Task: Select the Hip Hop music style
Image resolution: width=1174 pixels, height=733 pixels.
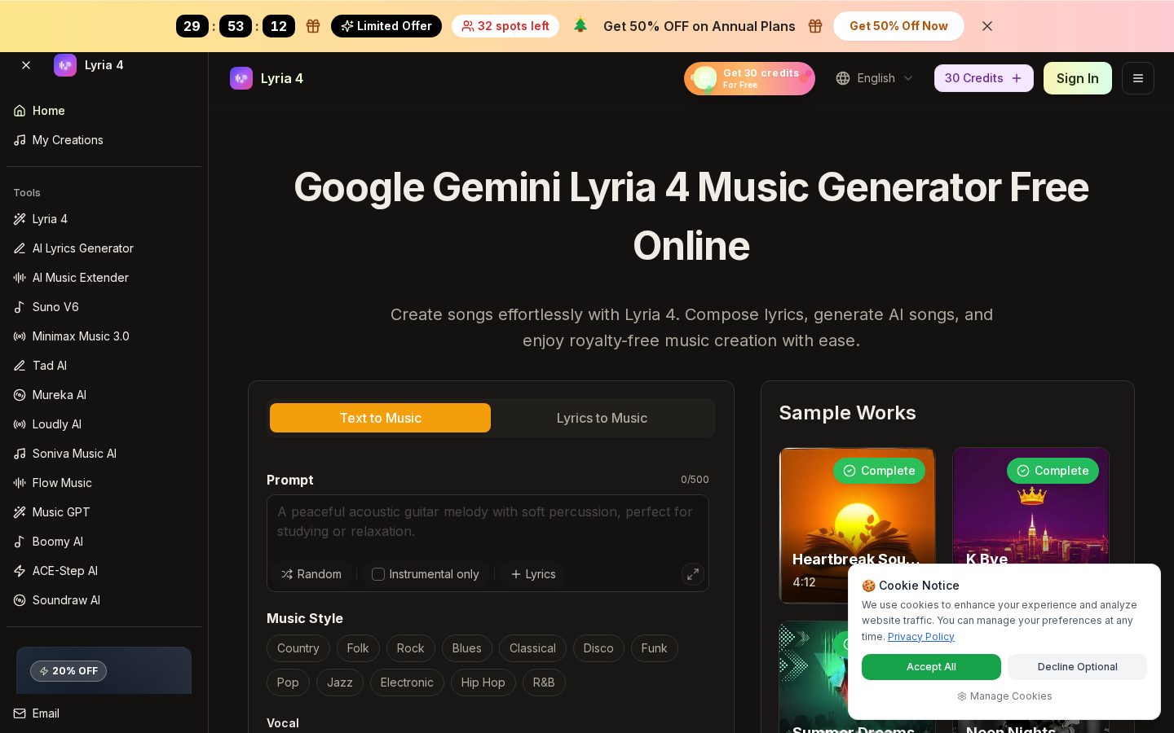Action: [483, 683]
